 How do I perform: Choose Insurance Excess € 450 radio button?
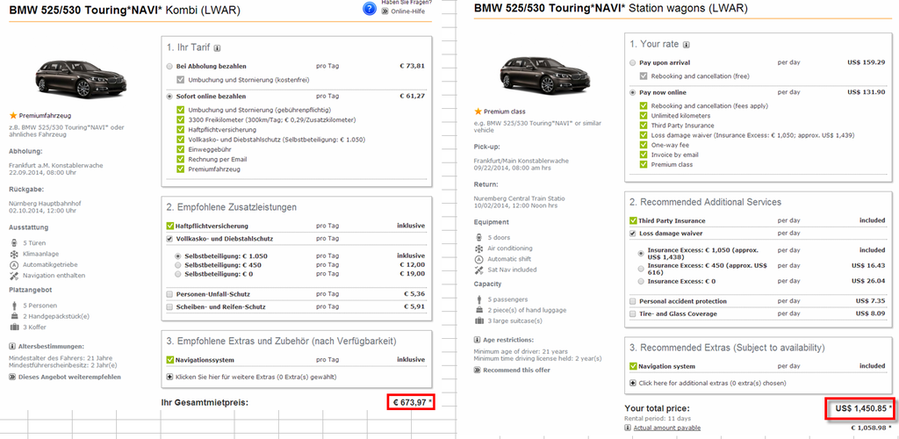tap(641, 268)
